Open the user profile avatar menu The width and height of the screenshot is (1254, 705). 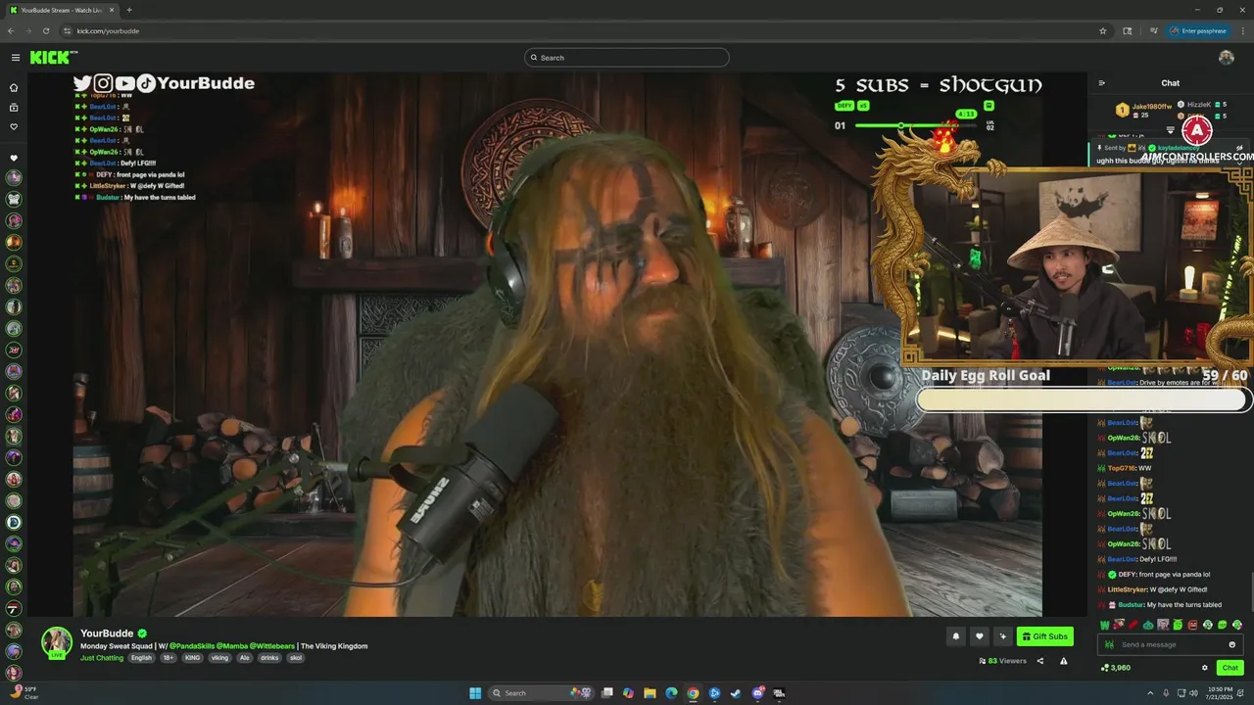[x=1226, y=58]
